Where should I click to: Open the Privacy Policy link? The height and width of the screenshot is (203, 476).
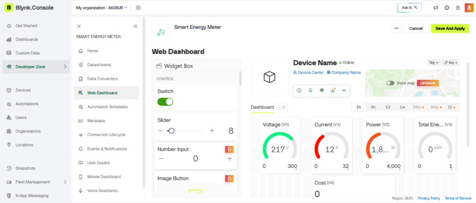coord(429,198)
